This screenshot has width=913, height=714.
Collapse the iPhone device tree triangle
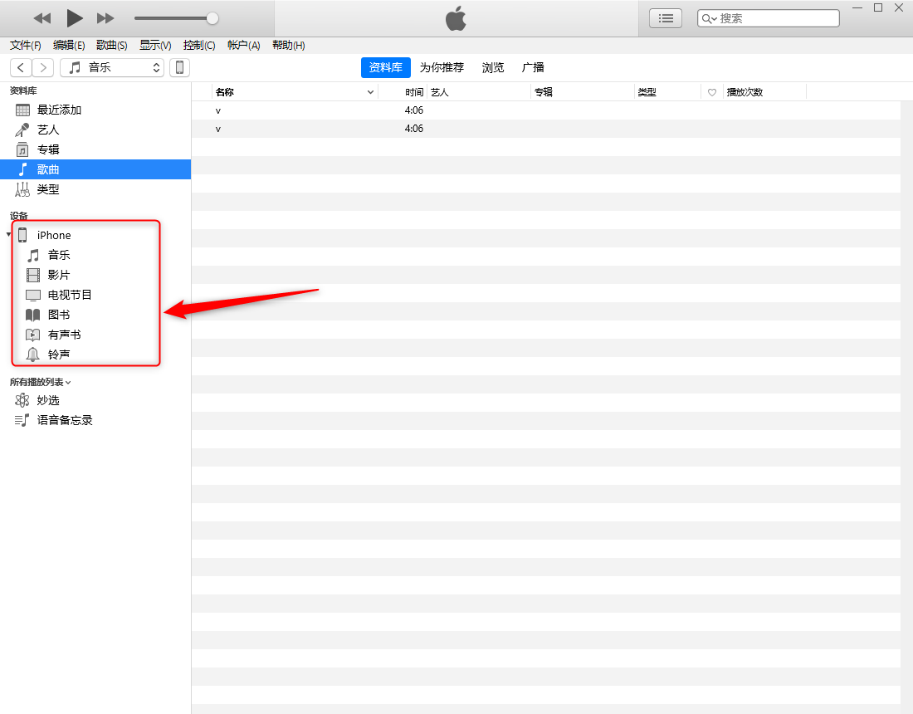pos(8,235)
